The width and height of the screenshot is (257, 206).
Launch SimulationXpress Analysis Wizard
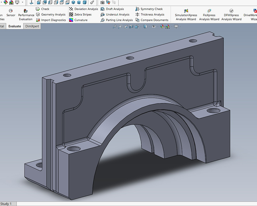pos(186,15)
